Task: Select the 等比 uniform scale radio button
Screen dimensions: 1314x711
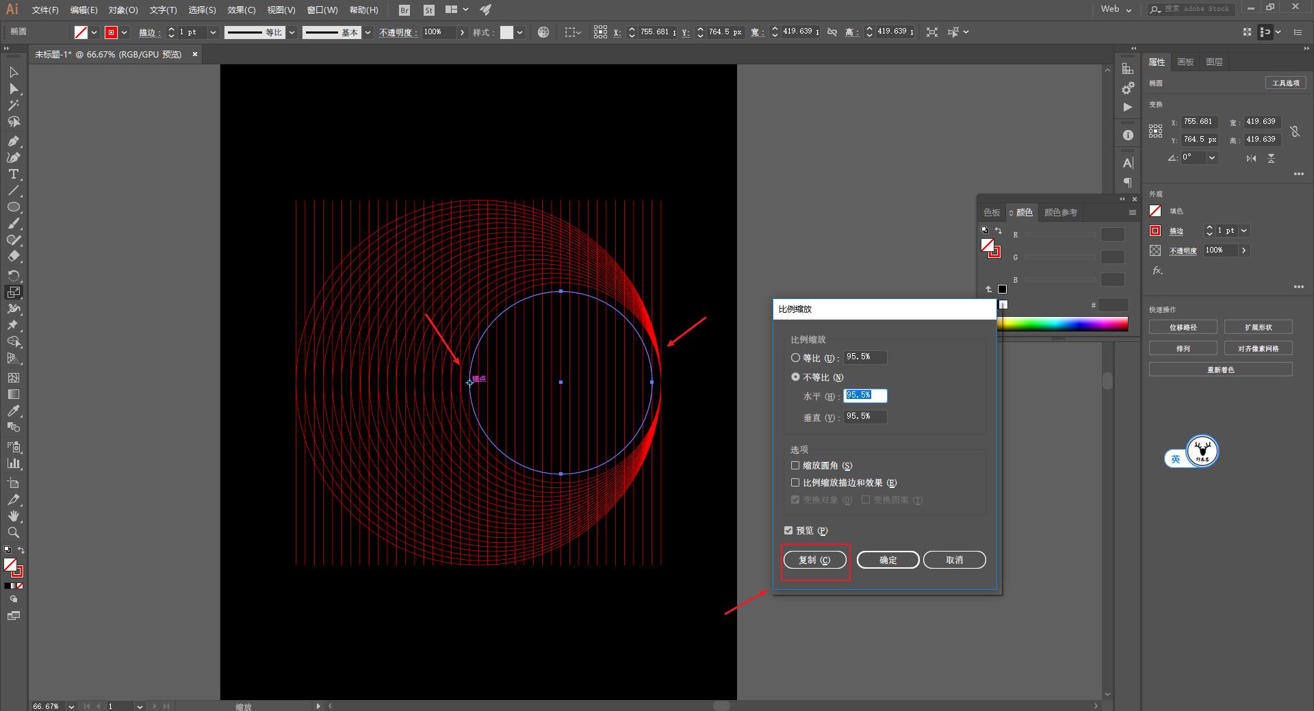Action: [x=795, y=357]
